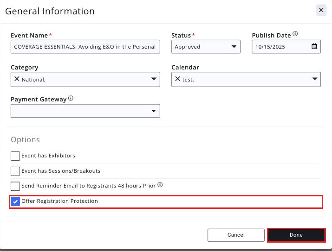The height and width of the screenshot is (251, 332).
Task: Click the Cancel button
Action: (236, 235)
